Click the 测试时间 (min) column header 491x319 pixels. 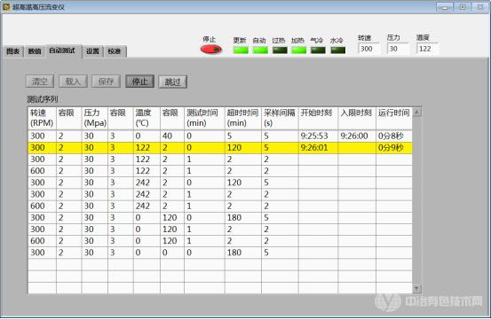pyautogui.click(x=204, y=118)
